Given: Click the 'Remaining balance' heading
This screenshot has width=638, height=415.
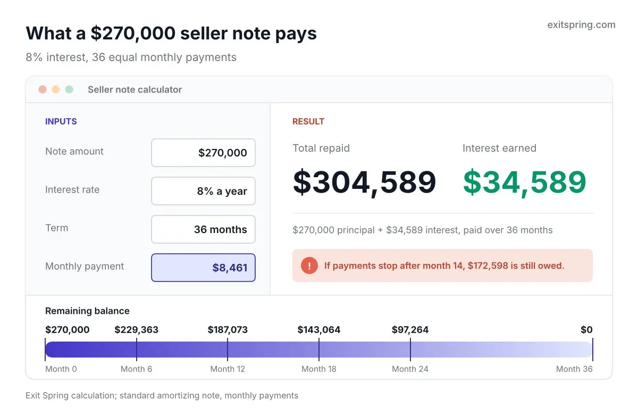Looking at the screenshot, I should 87,311.
